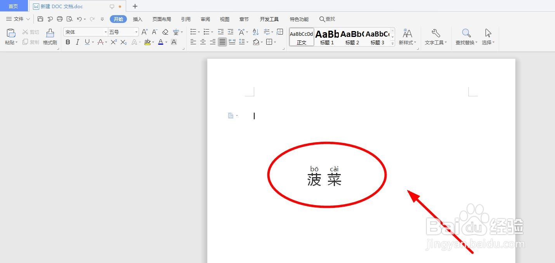
Task: Open the Find and Replace (查找替换) tool
Action: [465, 37]
